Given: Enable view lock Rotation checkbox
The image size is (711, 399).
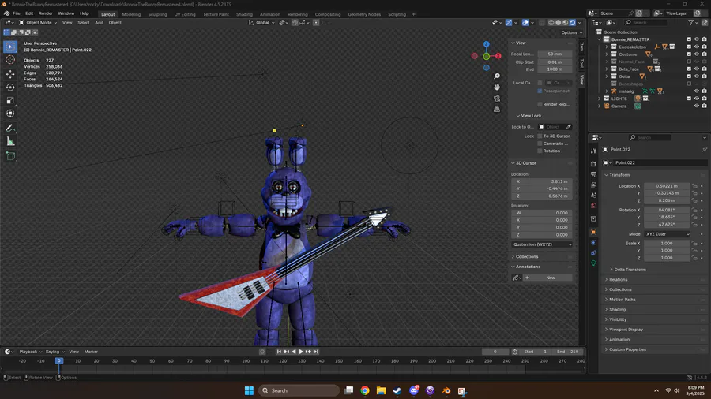Looking at the screenshot, I should coord(540,151).
